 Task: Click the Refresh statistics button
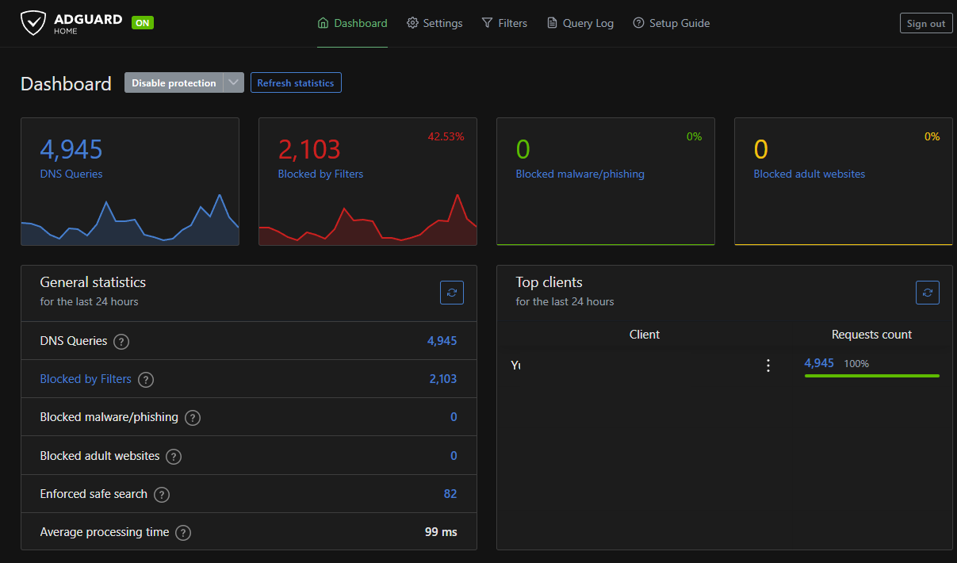click(296, 83)
